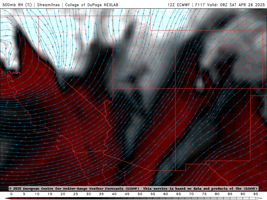The height and width of the screenshot is (200, 267).
Task: Click the colorbar label '90'
Action: [x=243, y=194]
